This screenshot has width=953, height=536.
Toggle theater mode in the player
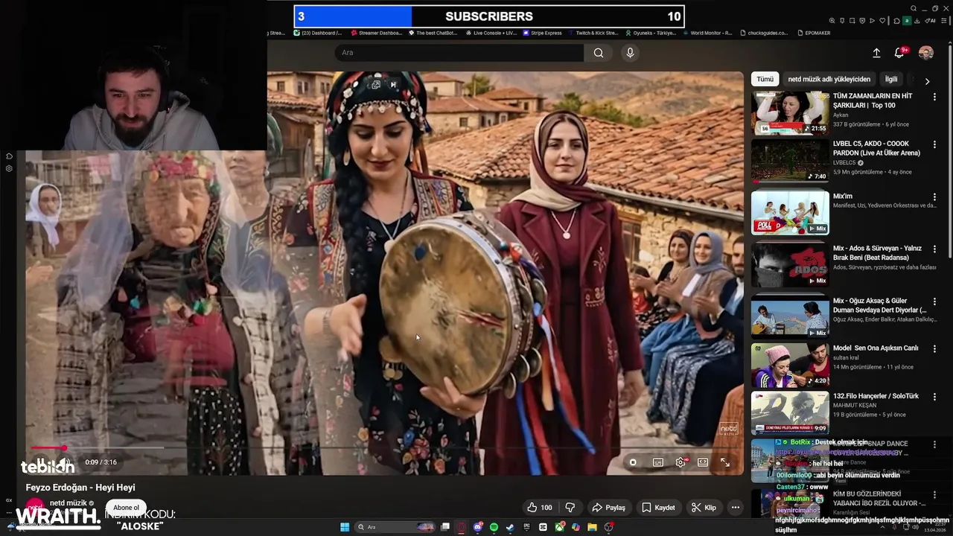[x=703, y=462]
